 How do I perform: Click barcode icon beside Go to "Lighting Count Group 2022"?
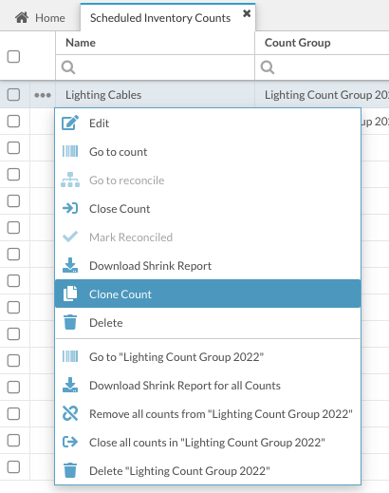tap(70, 356)
